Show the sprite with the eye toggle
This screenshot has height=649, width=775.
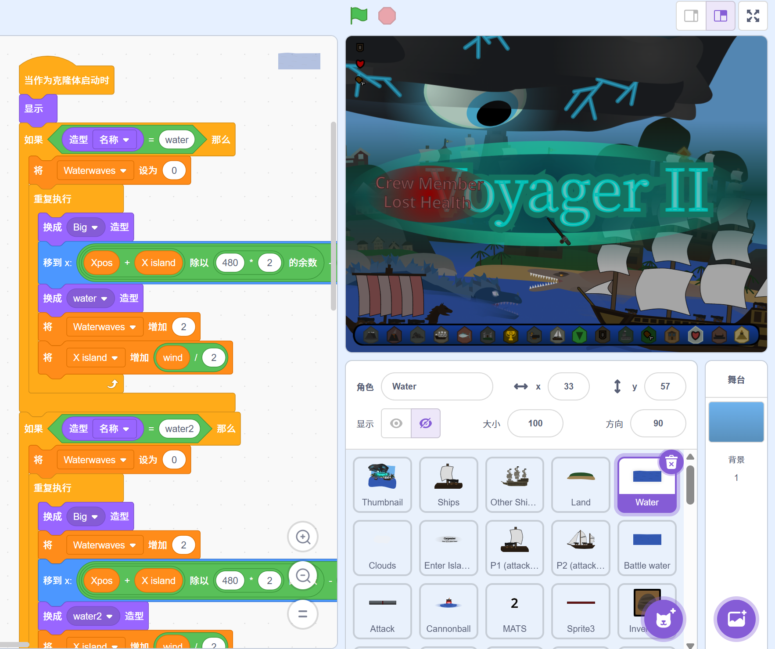pyautogui.click(x=396, y=423)
